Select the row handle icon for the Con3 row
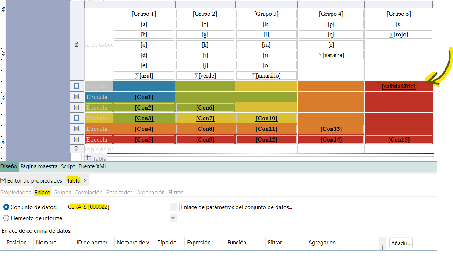Image resolution: width=453 pixels, height=265 pixels. click(x=77, y=118)
